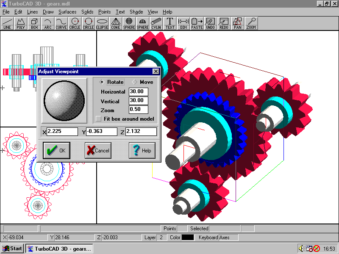
Task: Select the full SPHERE tool
Action: pos(129,23)
